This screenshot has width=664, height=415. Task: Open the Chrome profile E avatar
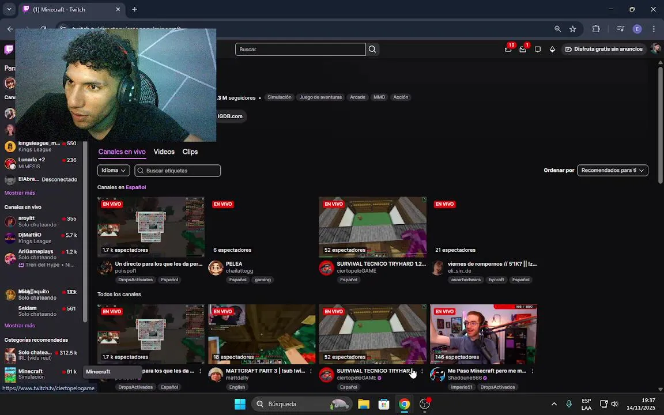click(x=637, y=29)
